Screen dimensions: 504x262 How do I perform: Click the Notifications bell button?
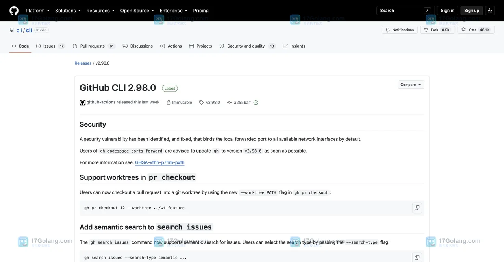point(399,30)
